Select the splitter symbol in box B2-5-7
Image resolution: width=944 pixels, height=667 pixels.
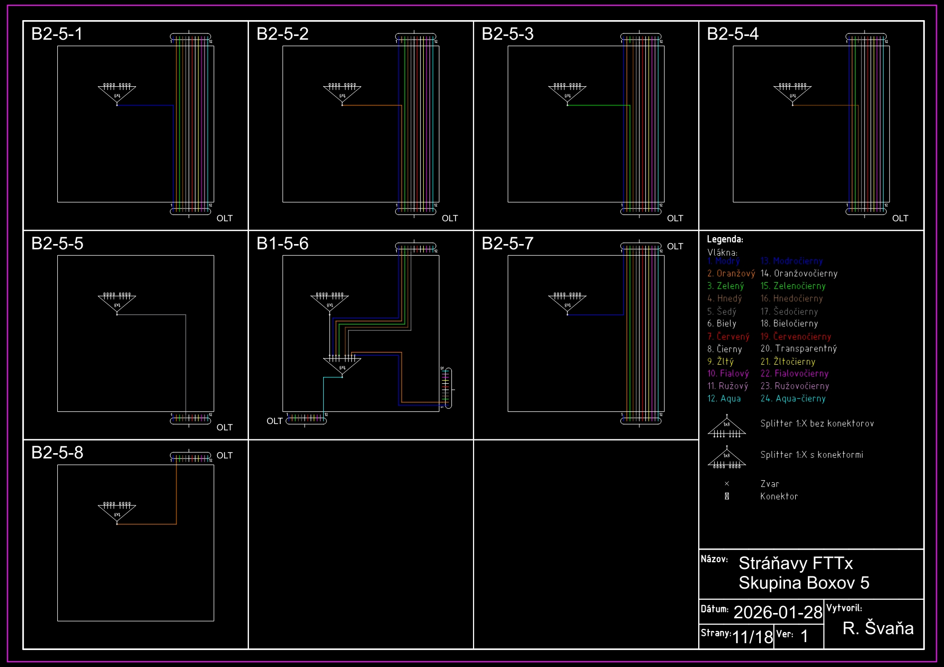(567, 303)
